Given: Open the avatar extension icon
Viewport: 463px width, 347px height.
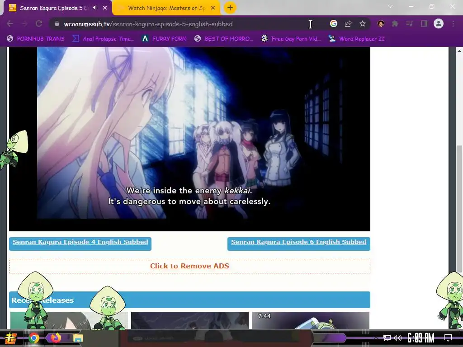Looking at the screenshot, I should (x=381, y=23).
